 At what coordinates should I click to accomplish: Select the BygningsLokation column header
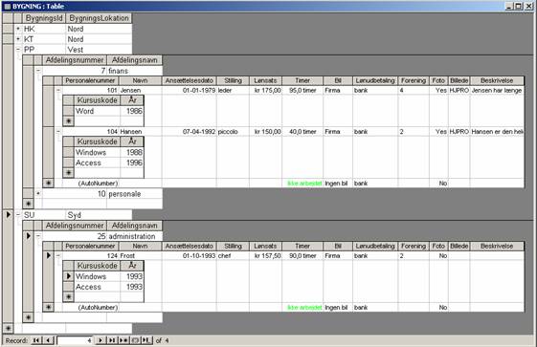tap(99, 18)
